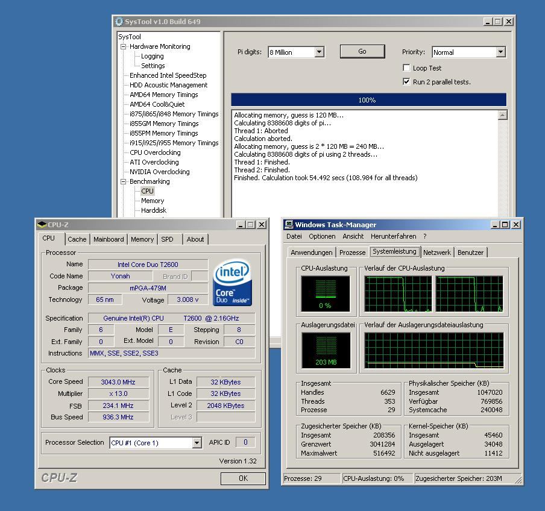
Task: Switch to the Anwendungen tab
Action: click(312, 252)
